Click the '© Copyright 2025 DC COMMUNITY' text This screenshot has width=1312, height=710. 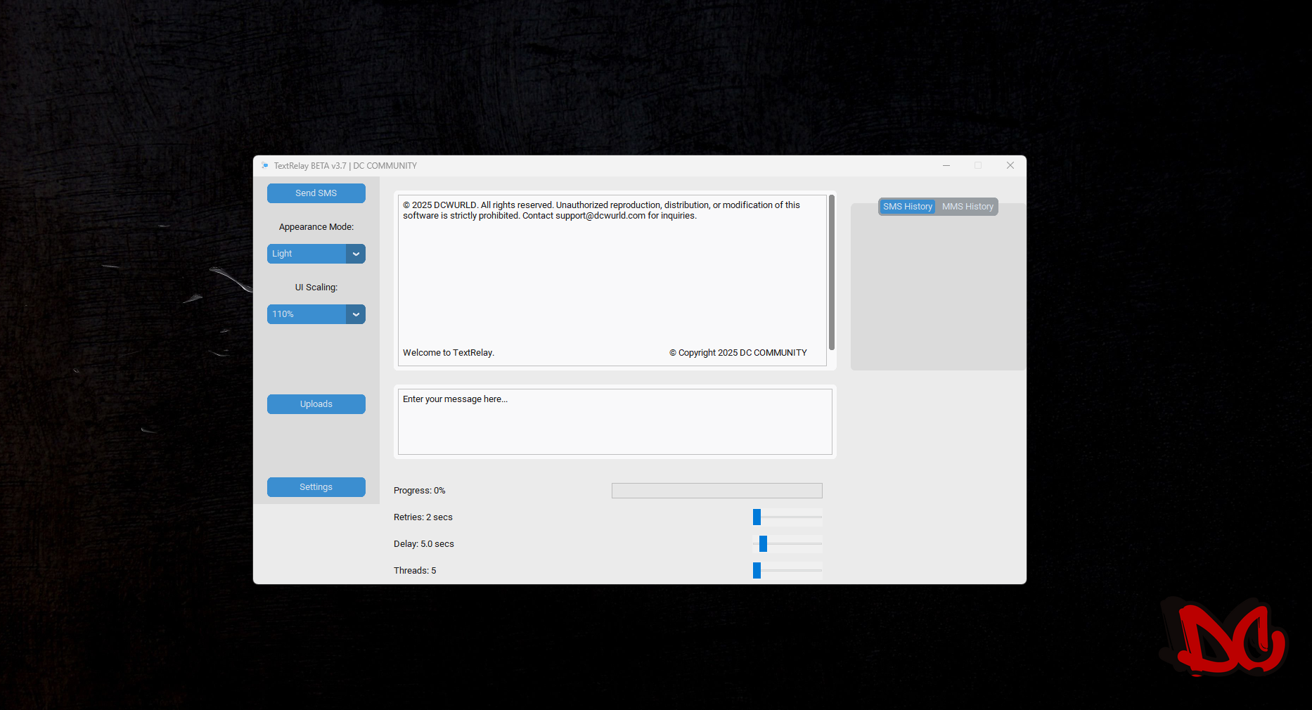pos(738,353)
